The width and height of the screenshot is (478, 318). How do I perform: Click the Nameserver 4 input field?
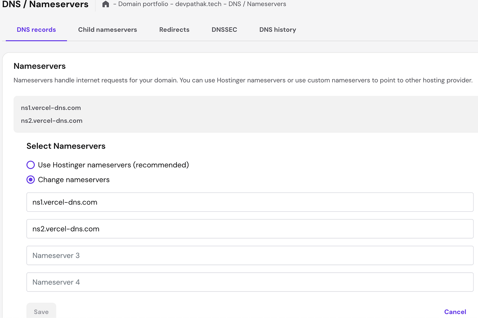point(250,282)
